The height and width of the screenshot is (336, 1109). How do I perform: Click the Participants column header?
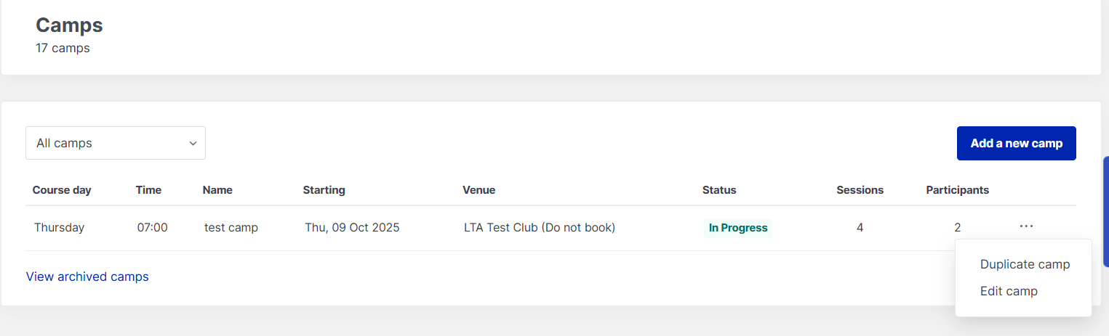click(957, 190)
